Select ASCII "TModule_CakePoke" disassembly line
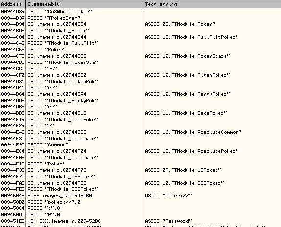Screen dimensions: 281x227 (x=63, y=120)
